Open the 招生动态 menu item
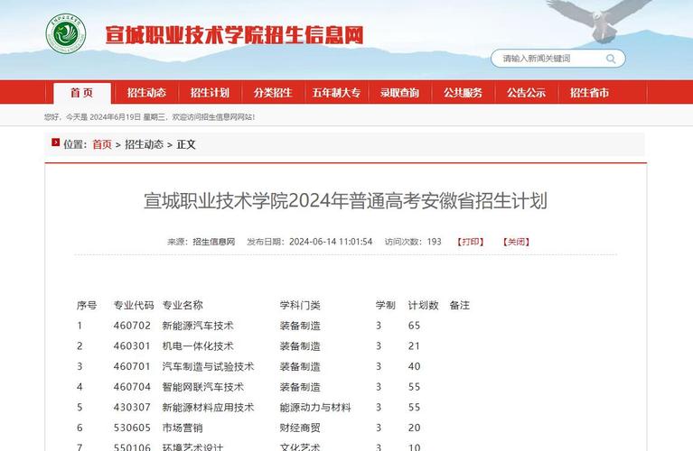693x451 pixels. (x=146, y=93)
